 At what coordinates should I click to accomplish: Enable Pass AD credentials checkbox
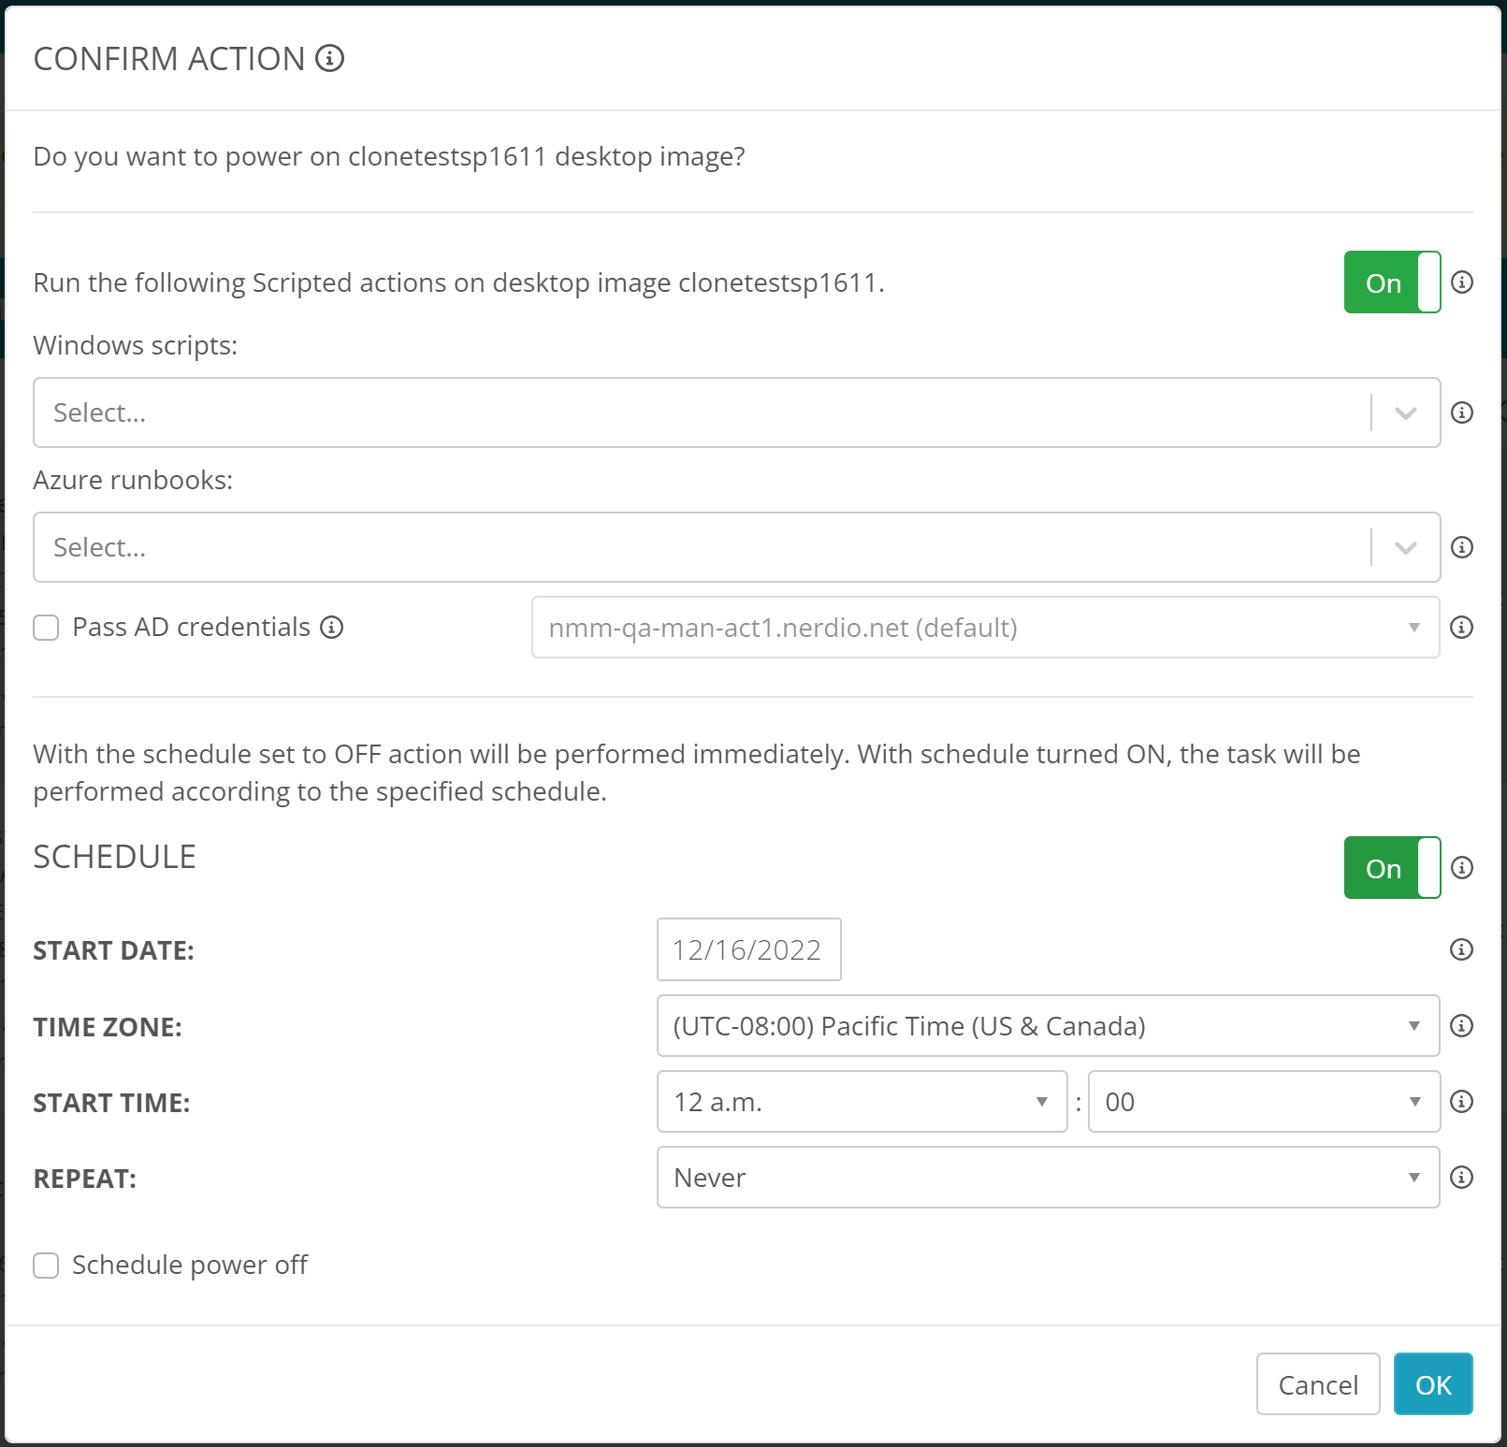[x=46, y=628]
